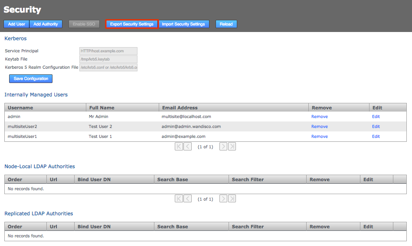
Task: Focus the Keytab File field
Action: (x=108, y=59)
